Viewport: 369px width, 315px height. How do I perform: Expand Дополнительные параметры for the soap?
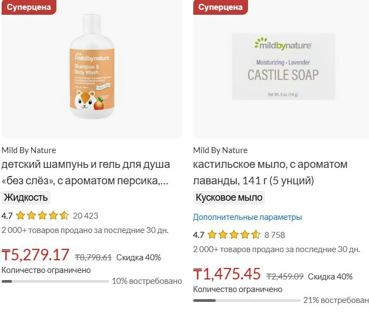click(247, 217)
